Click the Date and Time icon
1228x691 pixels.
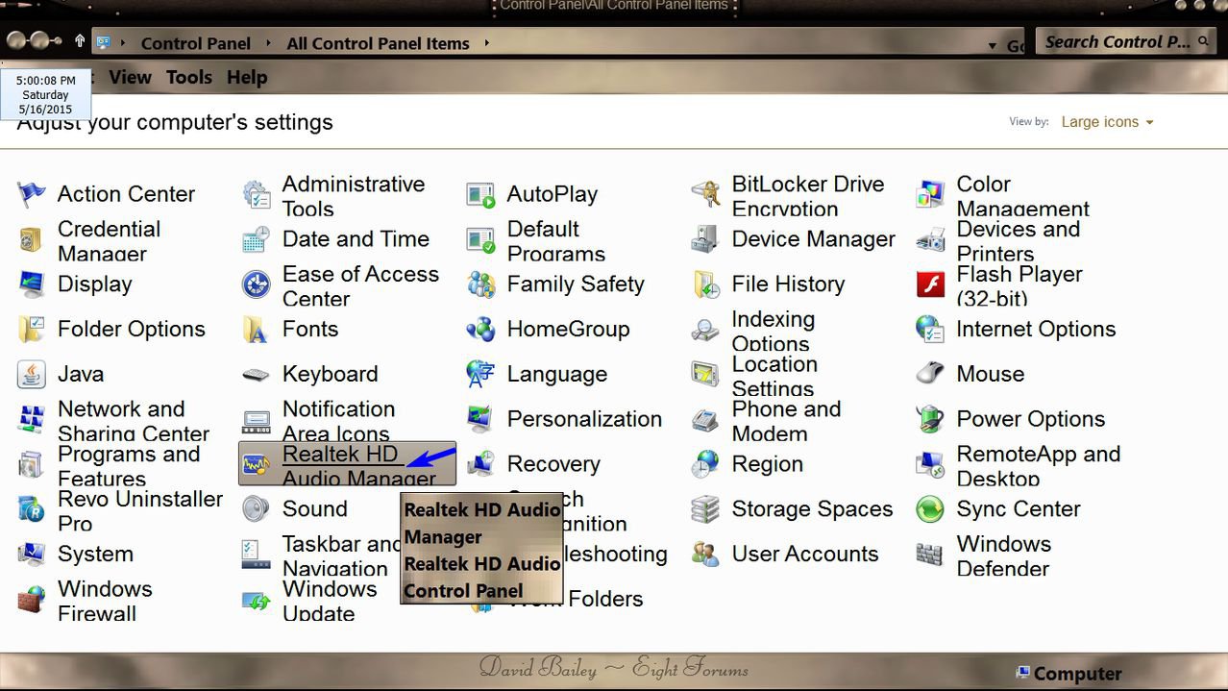coord(257,239)
